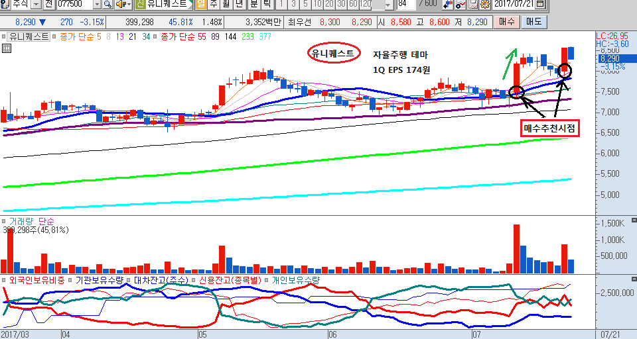Click the 07/21 date label on time axis

tap(610, 334)
